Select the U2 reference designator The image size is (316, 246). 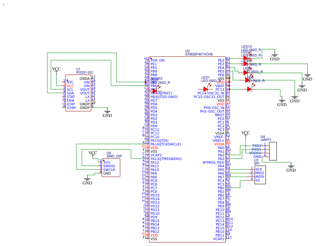[x=187, y=51]
